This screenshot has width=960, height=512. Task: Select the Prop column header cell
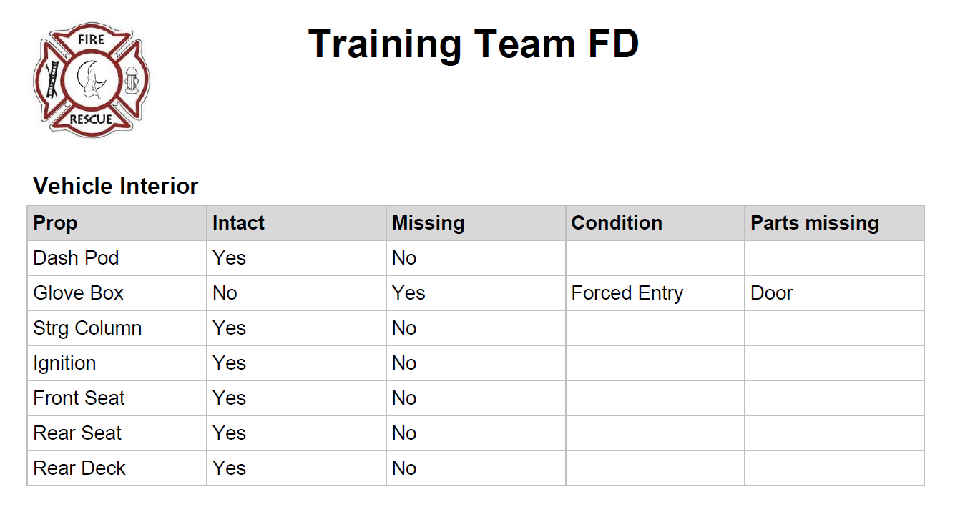117,223
